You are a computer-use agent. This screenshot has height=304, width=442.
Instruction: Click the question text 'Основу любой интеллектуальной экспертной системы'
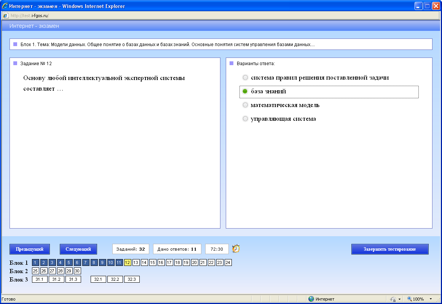pyautogui.click(x=104, y=78)
